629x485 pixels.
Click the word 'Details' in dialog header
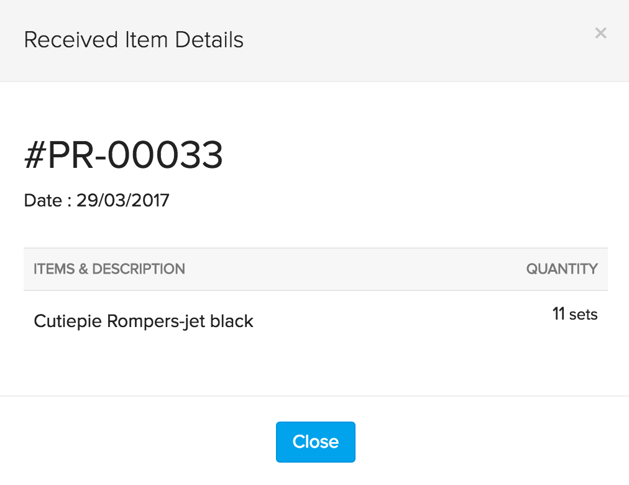[x=209, y=40]
